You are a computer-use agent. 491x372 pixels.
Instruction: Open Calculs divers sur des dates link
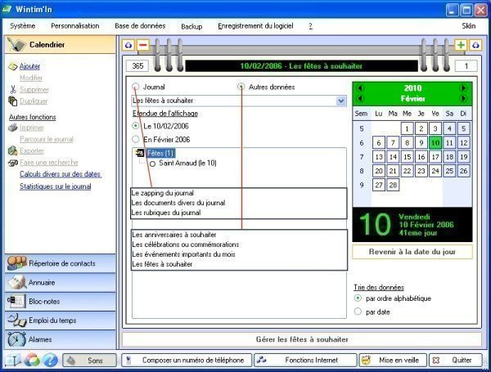coord(60,174)
